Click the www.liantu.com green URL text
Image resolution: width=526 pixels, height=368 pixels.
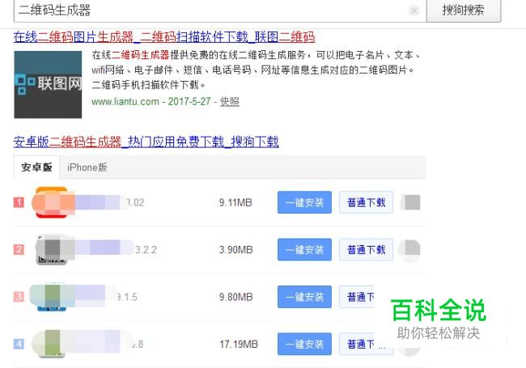pyautogui.click(x=125, y=102)
